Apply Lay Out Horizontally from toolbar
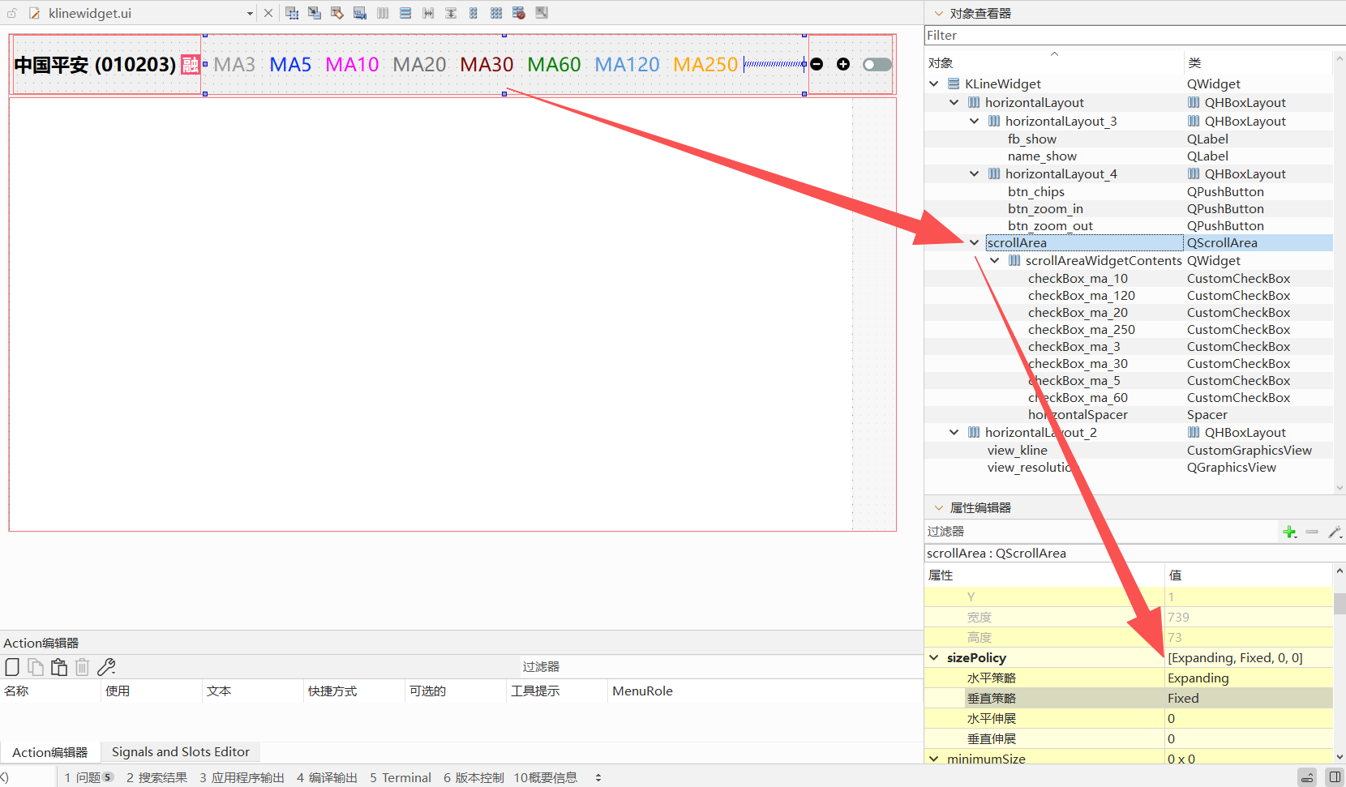1346x787 pixels. tap(382, 13)
